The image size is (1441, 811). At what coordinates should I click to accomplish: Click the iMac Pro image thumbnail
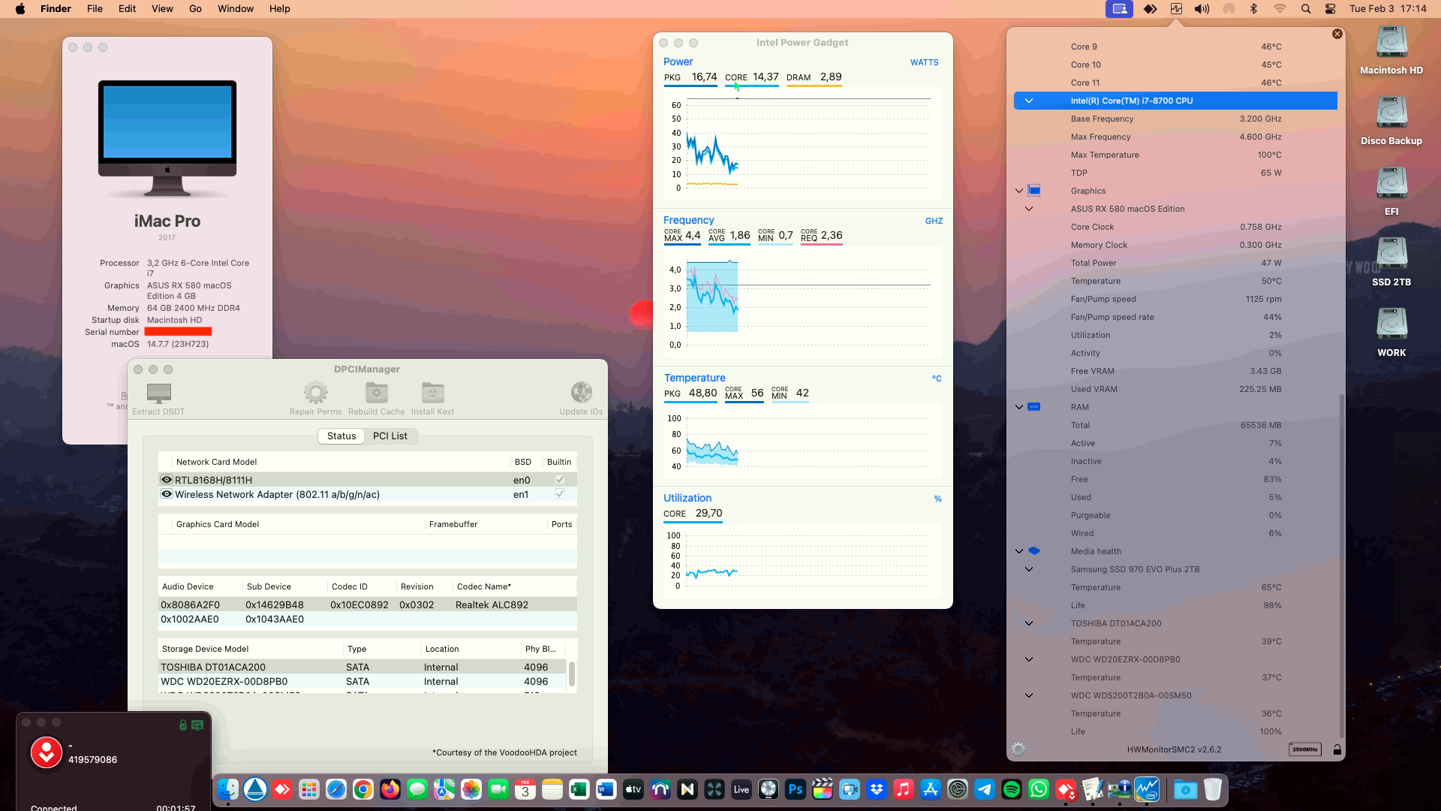(x=167, y=139)
